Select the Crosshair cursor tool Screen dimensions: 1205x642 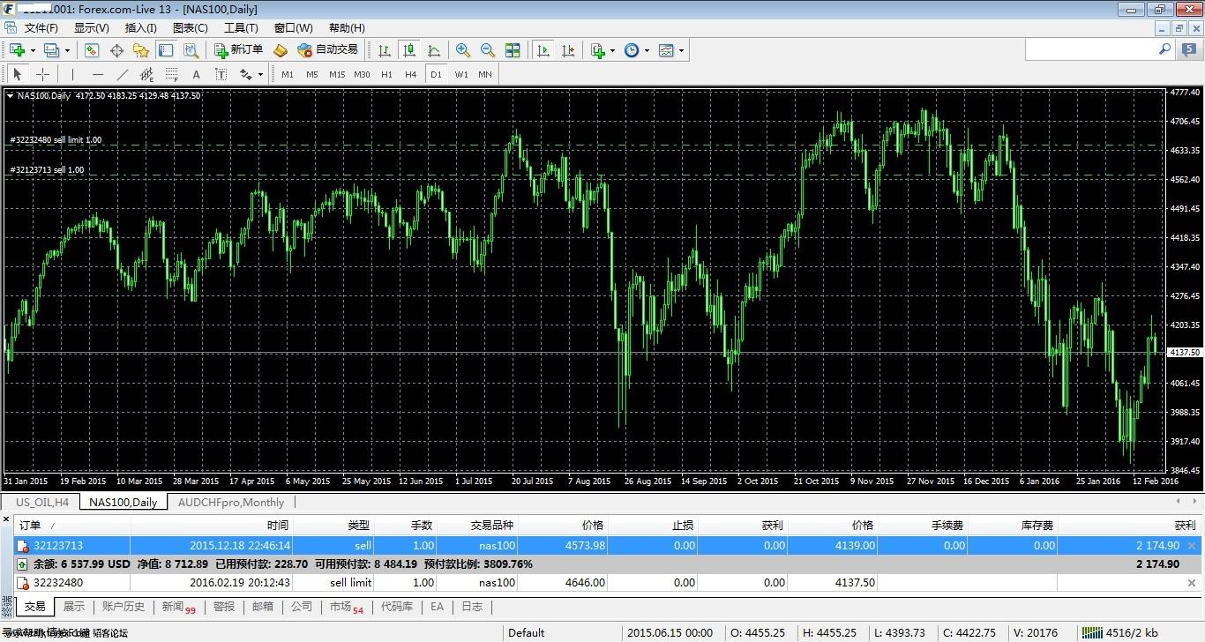pos(42,74)
